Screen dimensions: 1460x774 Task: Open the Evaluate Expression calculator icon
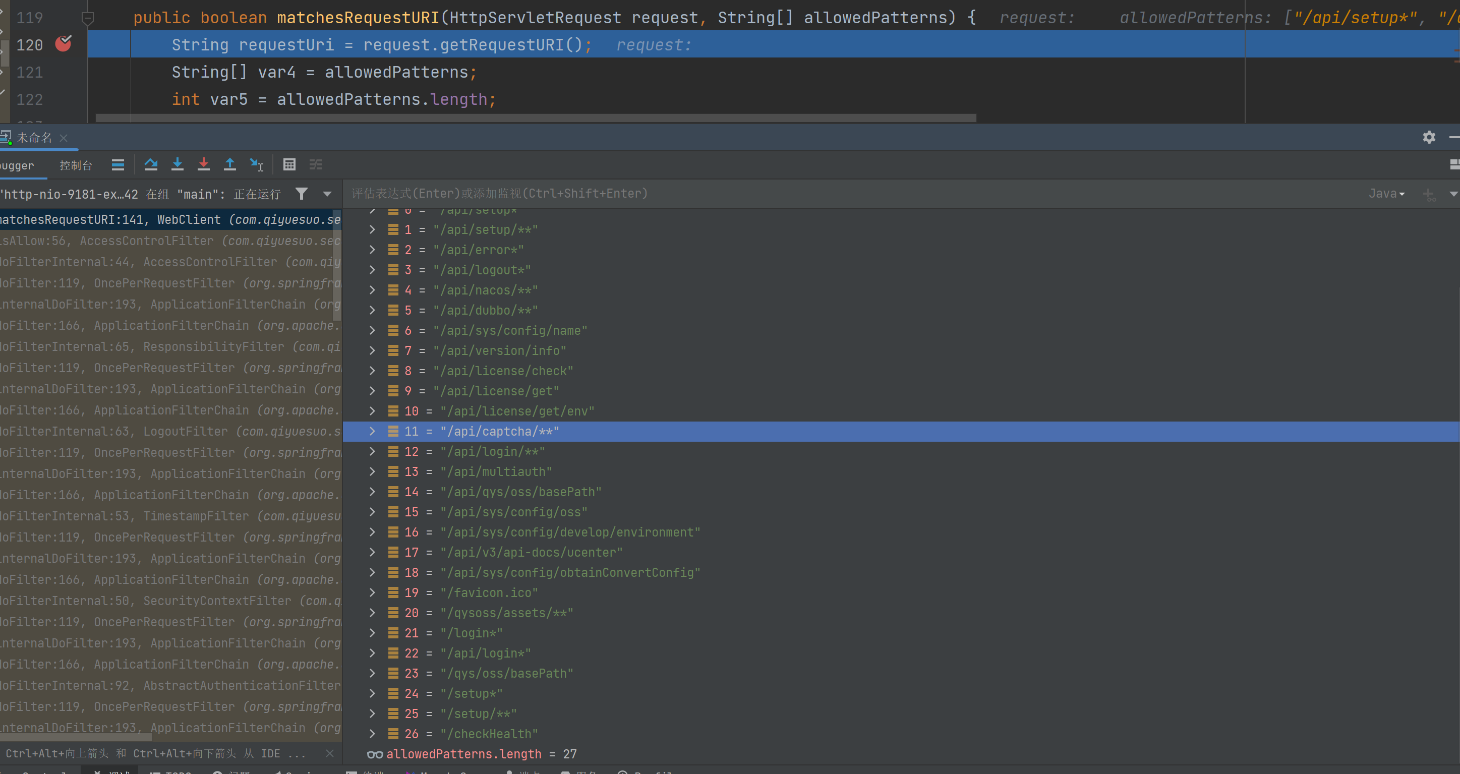289,164
